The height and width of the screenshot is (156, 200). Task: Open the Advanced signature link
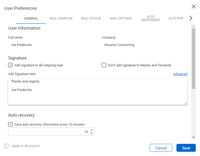tap(180, 74)
